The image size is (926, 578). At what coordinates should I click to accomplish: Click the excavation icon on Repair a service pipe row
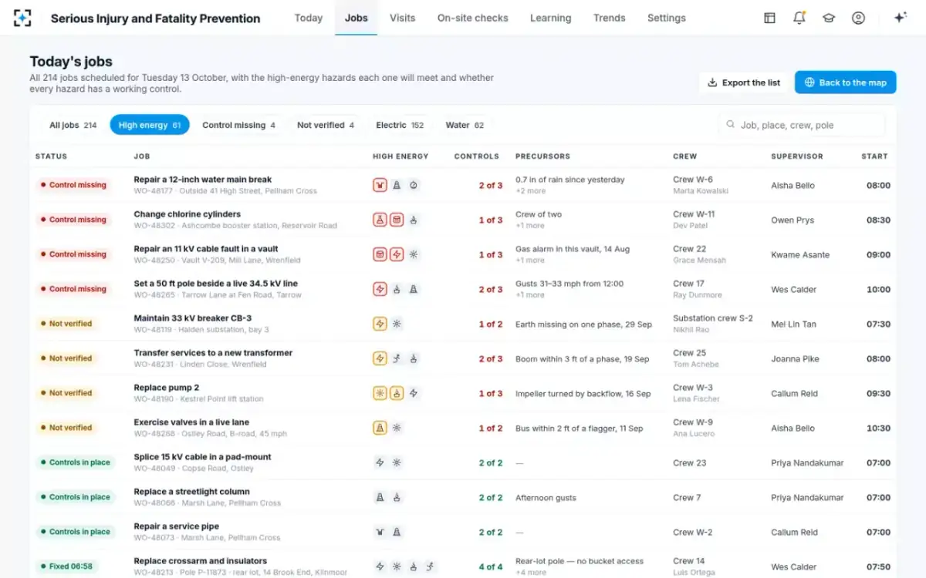380,532
